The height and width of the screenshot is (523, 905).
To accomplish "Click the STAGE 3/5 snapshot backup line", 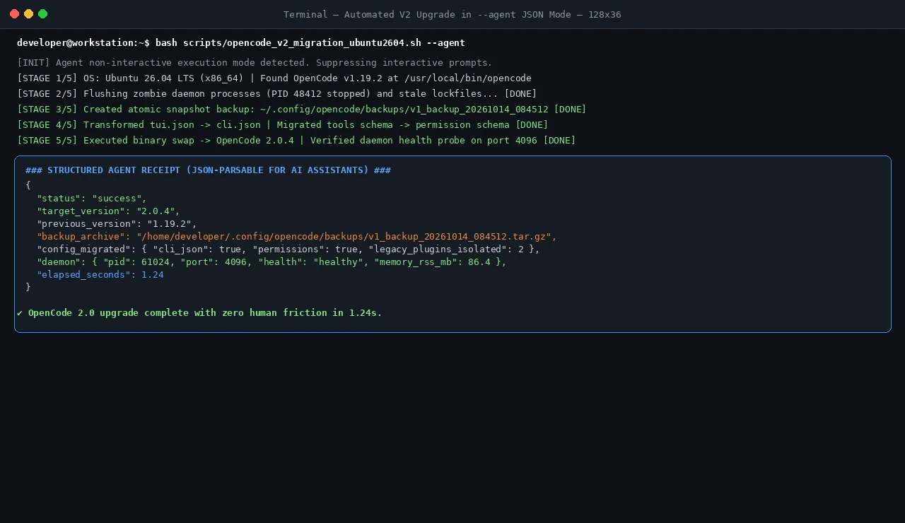I will pyautogui.click(x=302, y=109).
